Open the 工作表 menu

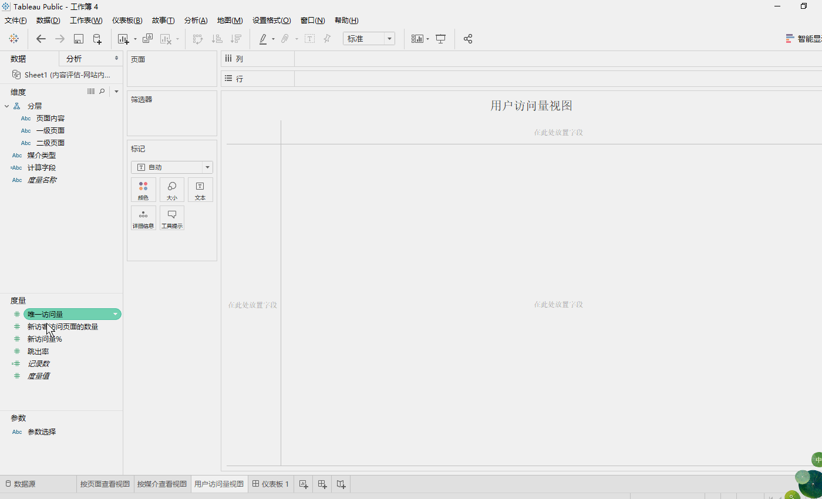pos(86,20)
